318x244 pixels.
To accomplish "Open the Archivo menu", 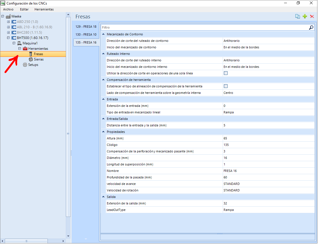I will pos(8,9).
